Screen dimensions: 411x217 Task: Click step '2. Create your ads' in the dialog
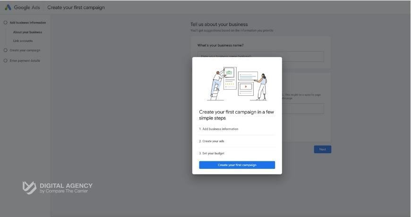(x=212, y=141)
